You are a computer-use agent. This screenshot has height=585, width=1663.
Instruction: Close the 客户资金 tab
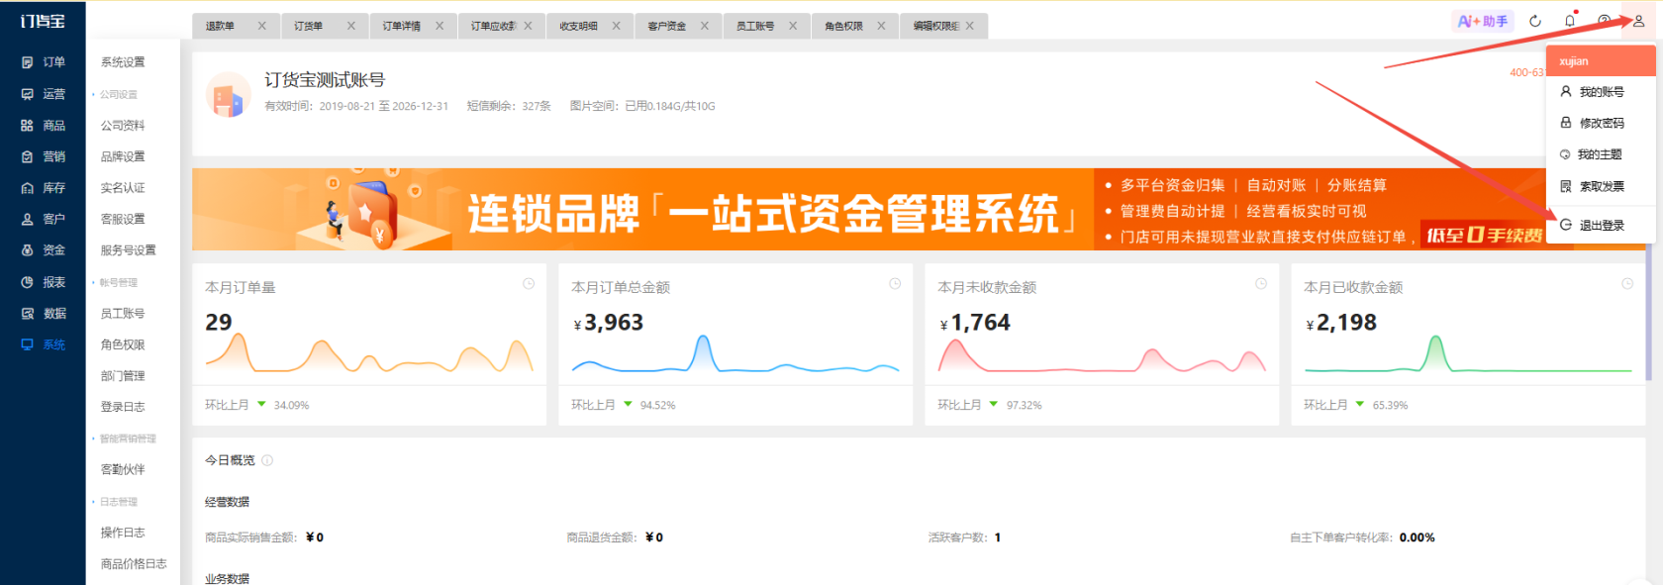point(705,26)
